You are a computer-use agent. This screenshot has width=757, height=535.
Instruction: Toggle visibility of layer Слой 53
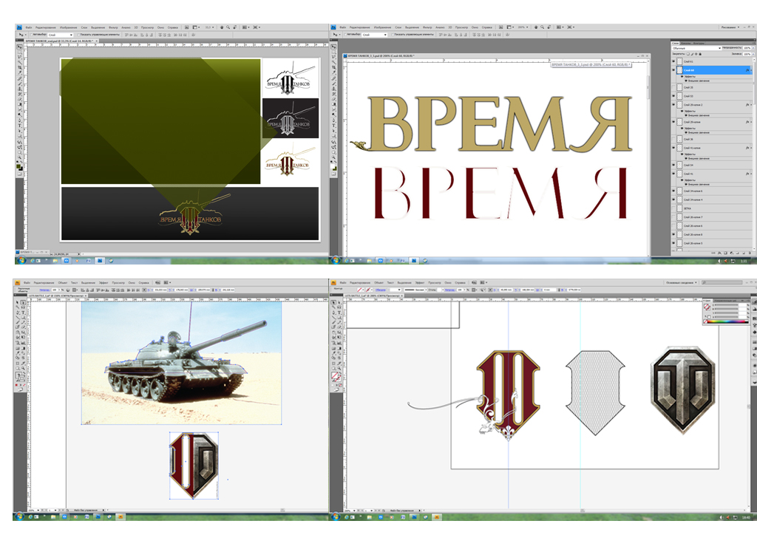coord(673,96)
